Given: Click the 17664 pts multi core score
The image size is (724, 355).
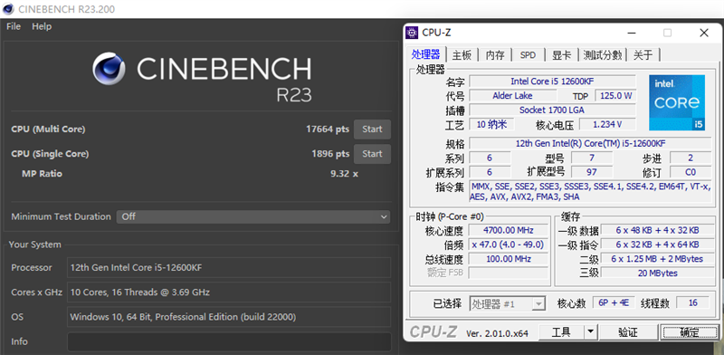Looking at the screenshot, I should (x=328, y=130).
